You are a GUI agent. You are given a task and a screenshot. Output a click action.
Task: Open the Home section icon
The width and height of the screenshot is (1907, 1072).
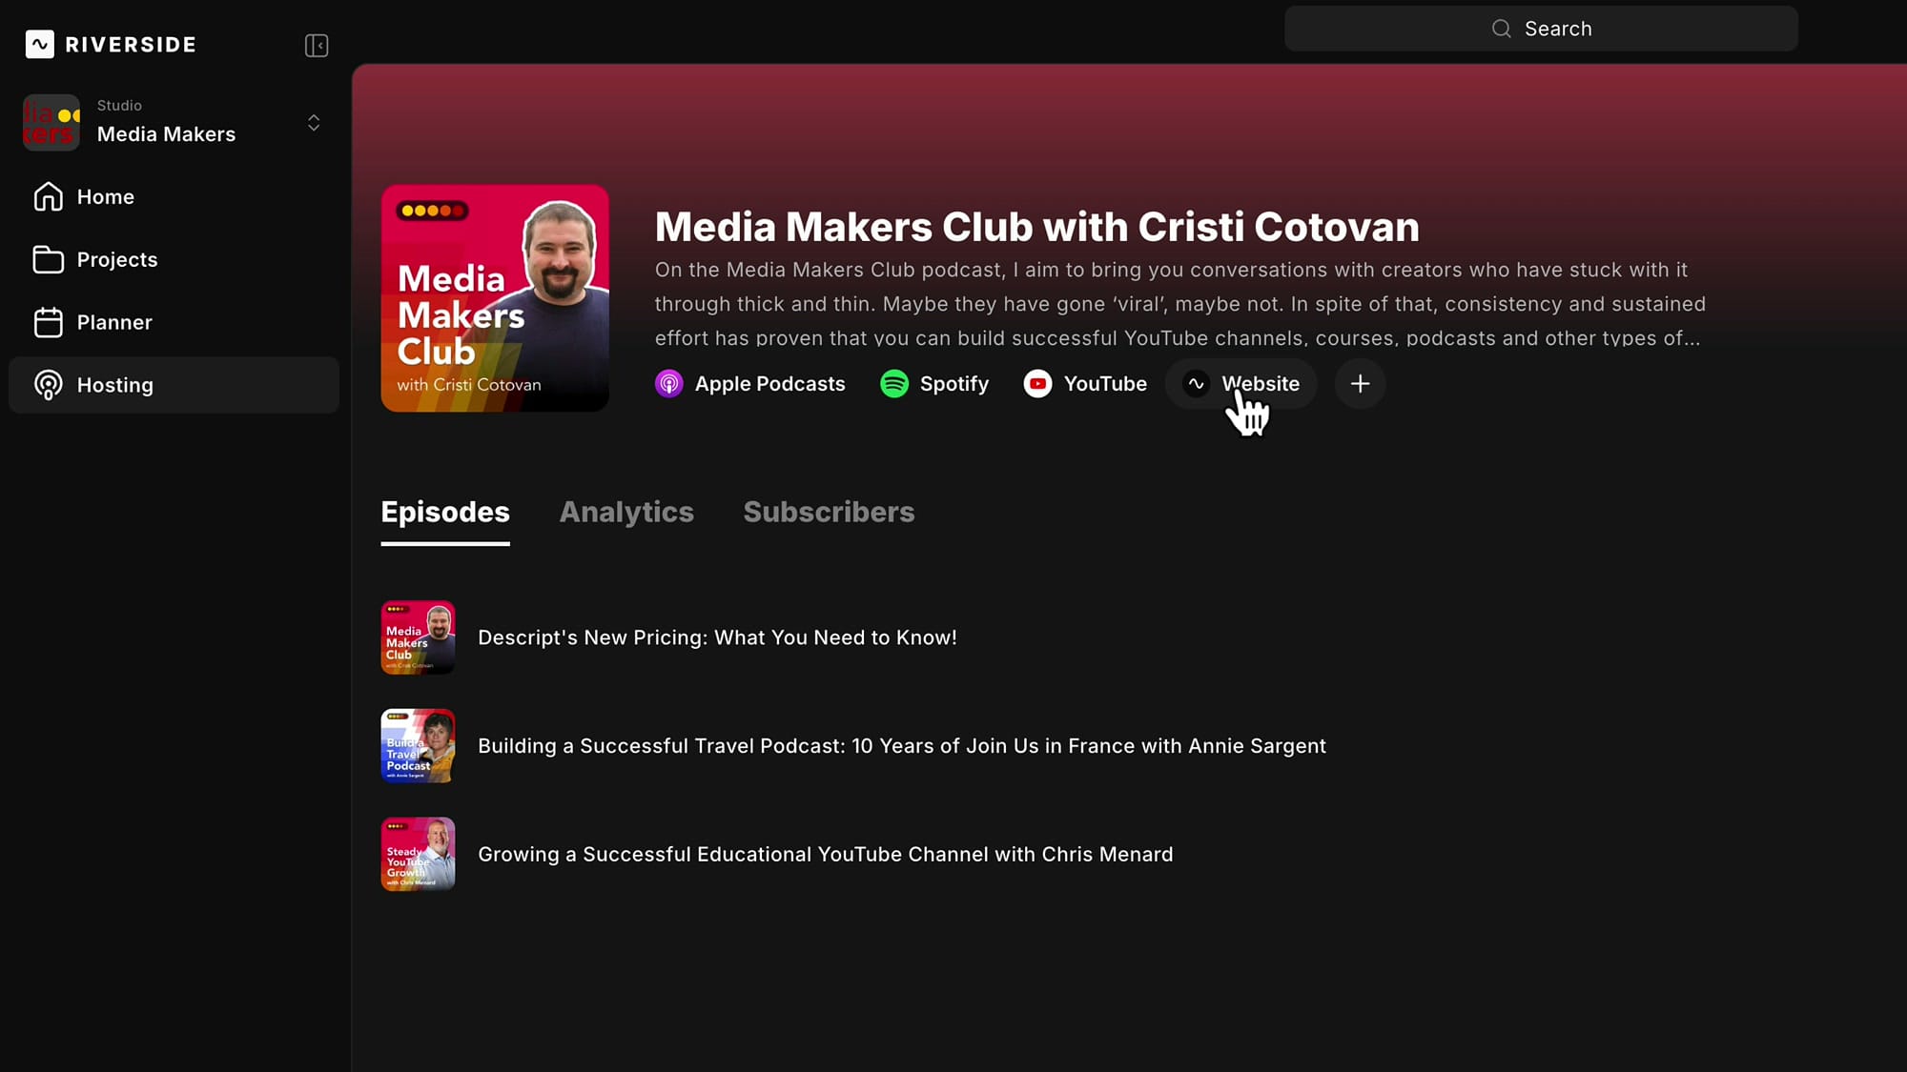pyautogui.click(x=49, y=196)
